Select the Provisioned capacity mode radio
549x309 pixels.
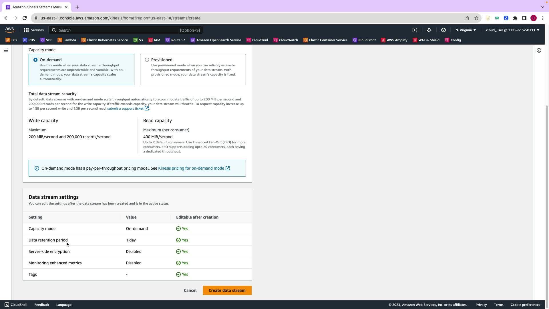coord(147,60)
